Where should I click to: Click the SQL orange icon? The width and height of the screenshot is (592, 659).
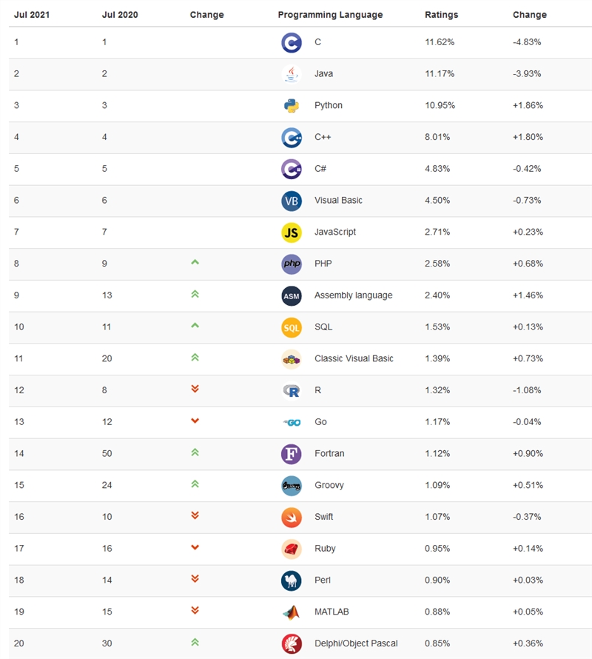tap(292, 327)
